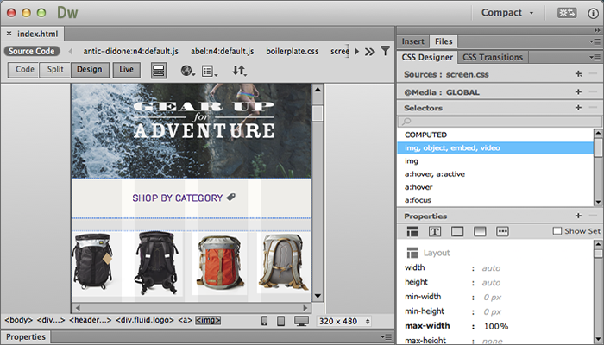The height and width of the screenshot is (345, 604).
Task: Open related file antic-didone:n4:default.js
Action: (x=130, y=51)
